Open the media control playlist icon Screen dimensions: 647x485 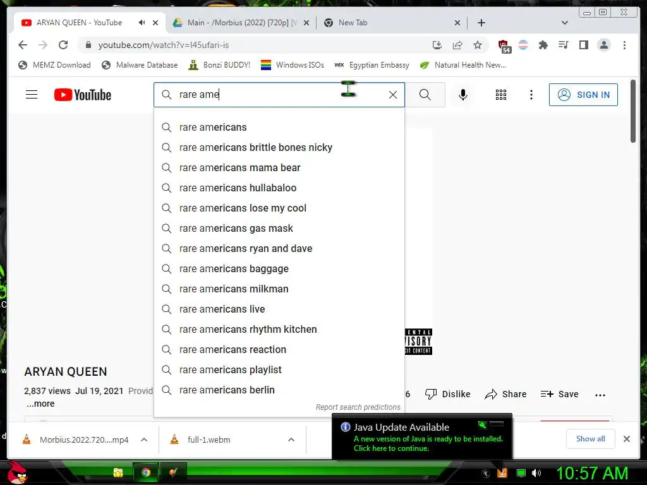tap(563, 45)
